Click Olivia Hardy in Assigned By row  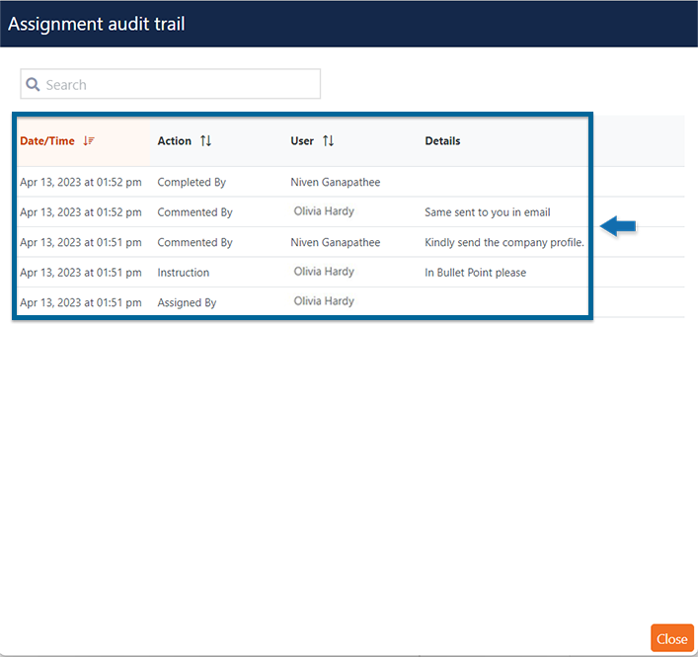pyautogui.click(x=324, y=301)
